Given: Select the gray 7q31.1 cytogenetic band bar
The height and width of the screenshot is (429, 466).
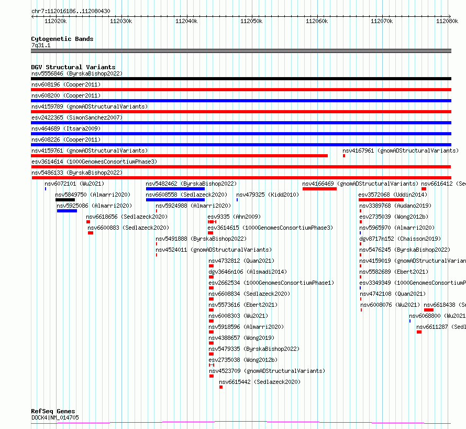Looking at the screenshot, I should click(x=241, y=51).
